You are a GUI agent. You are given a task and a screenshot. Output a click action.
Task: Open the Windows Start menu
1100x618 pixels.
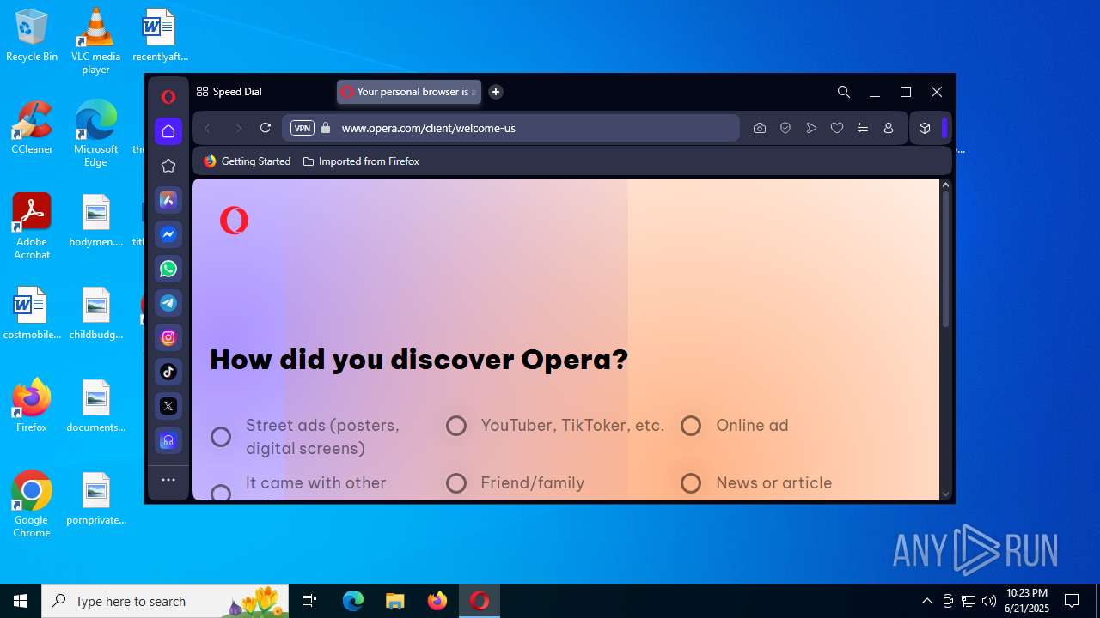point(21,601)
